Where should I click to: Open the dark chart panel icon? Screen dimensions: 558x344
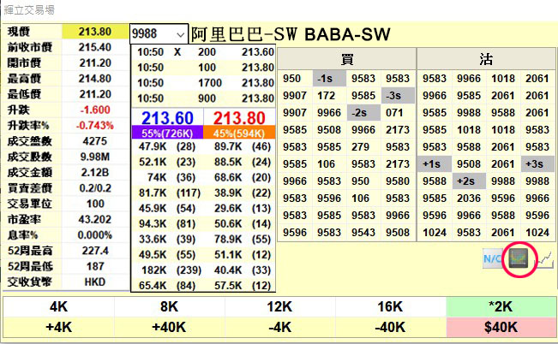tap(518, 258)
